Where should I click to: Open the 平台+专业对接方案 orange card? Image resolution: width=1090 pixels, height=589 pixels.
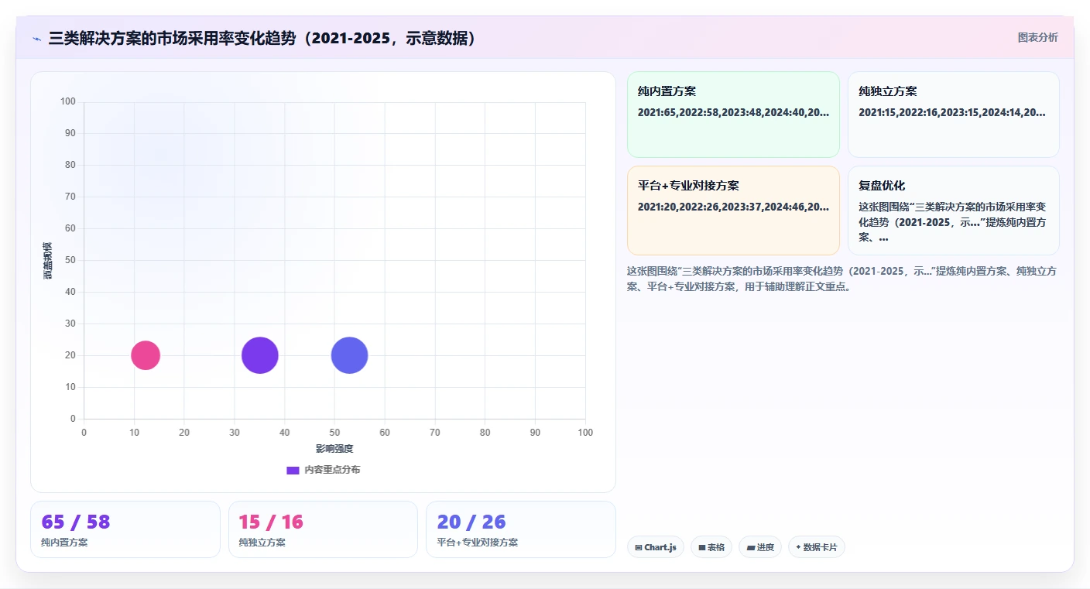[733, 211]
